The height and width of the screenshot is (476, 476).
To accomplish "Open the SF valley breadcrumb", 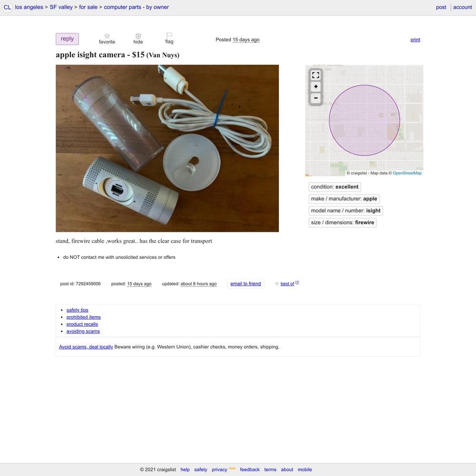I will 61,7.
